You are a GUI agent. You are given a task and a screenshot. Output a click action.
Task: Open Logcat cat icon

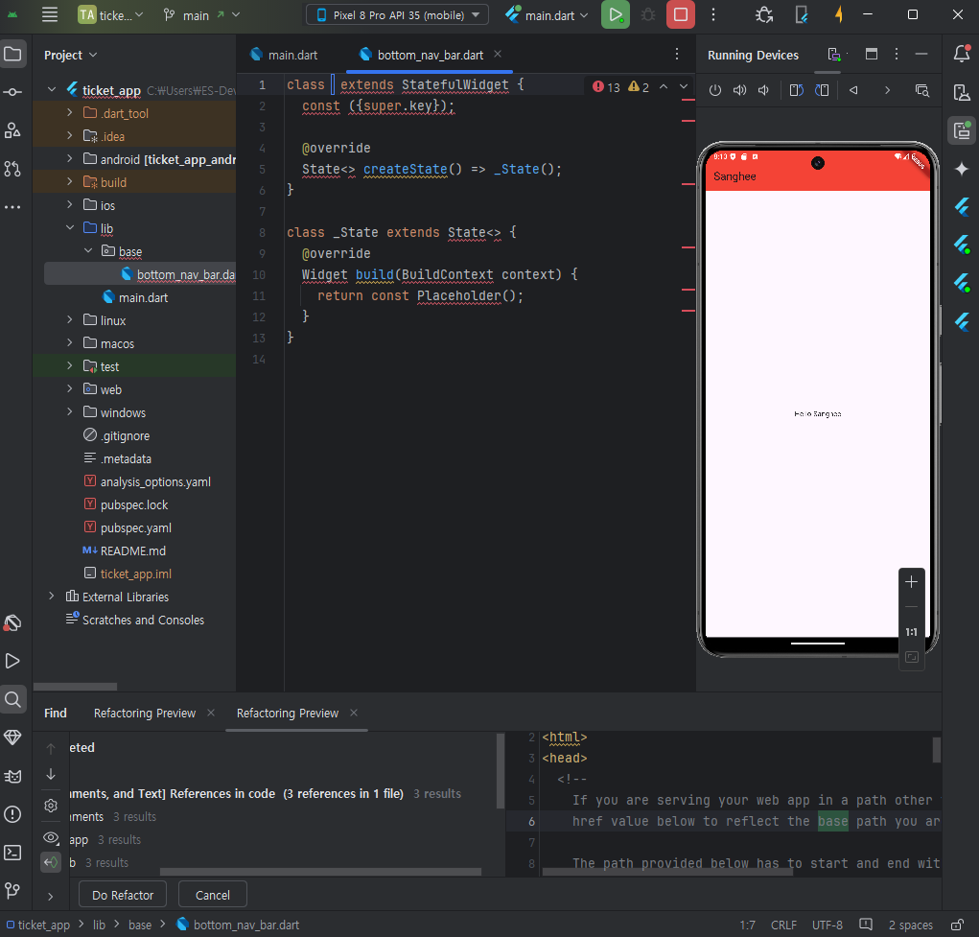12,776
